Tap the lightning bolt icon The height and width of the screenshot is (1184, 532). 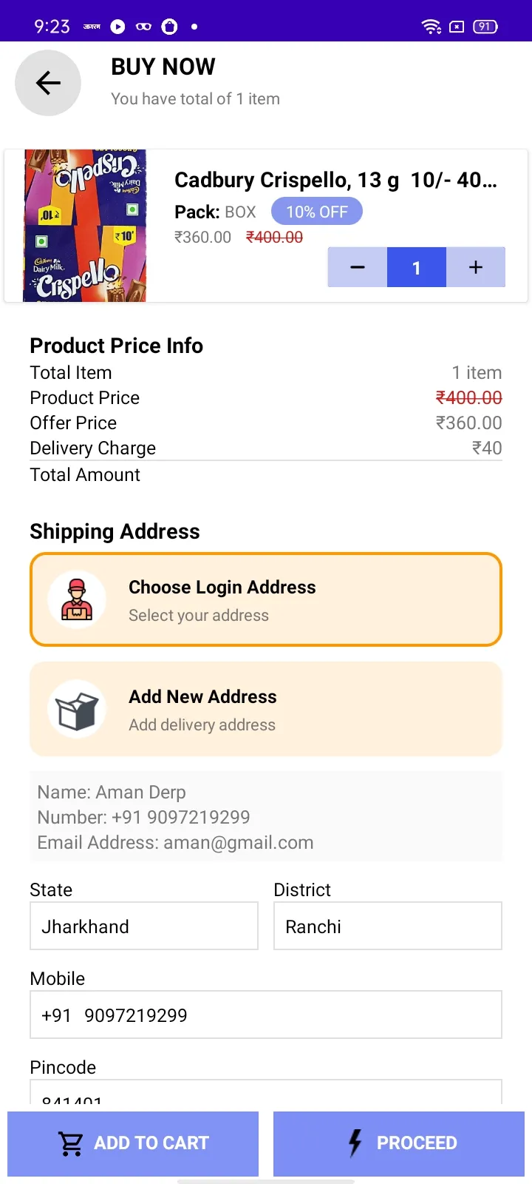coord(355,1143)
